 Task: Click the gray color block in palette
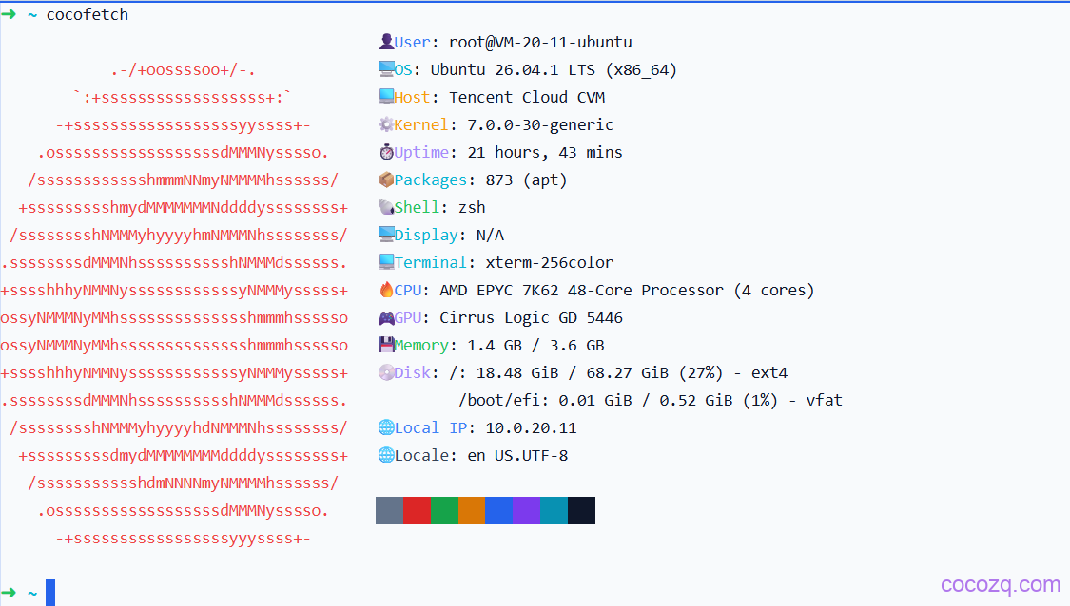(390, 511)
